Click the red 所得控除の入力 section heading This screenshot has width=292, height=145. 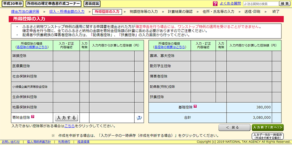[x=29, y=19]
